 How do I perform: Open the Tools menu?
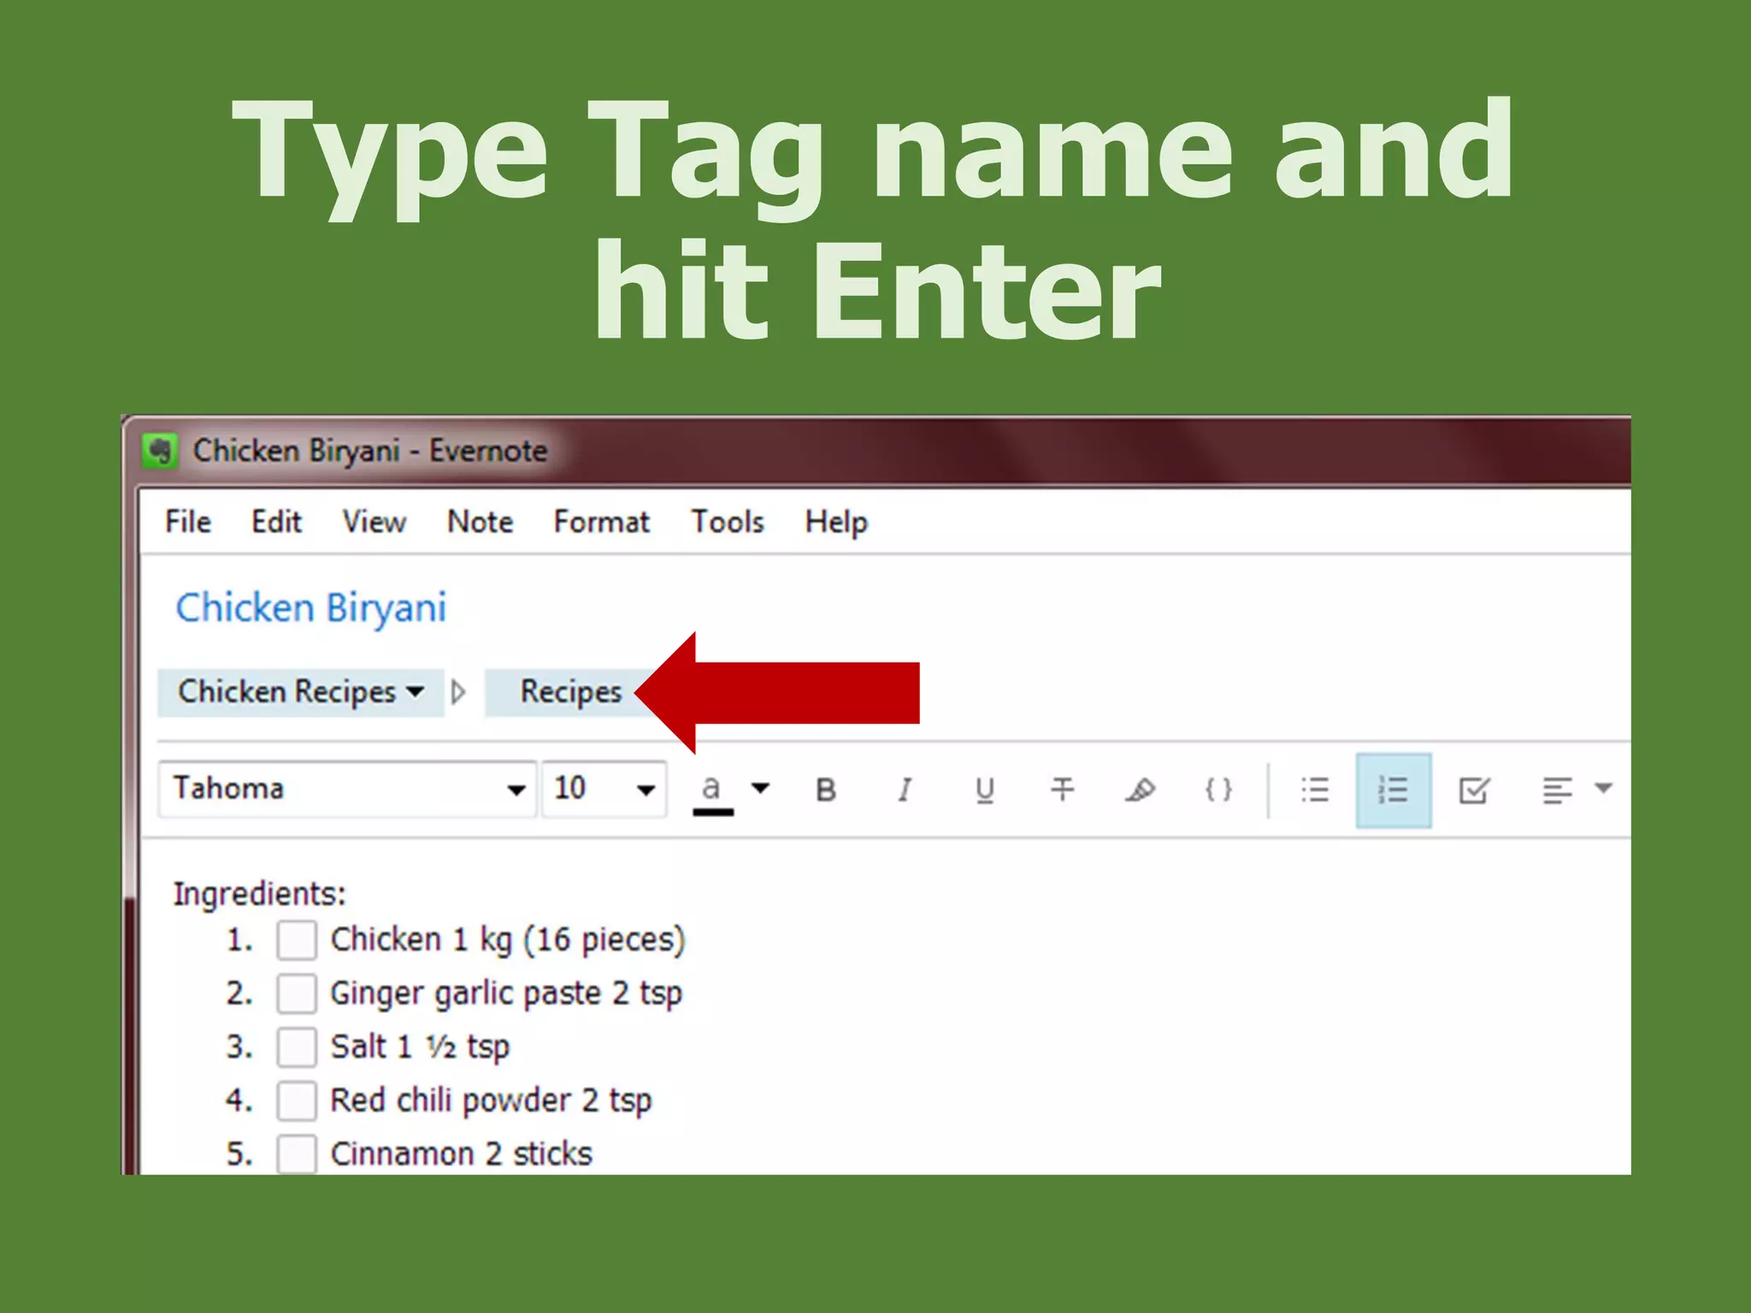(728, 521)
